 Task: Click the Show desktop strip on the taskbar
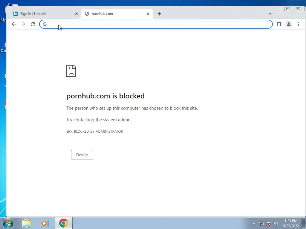click(304, 223)
